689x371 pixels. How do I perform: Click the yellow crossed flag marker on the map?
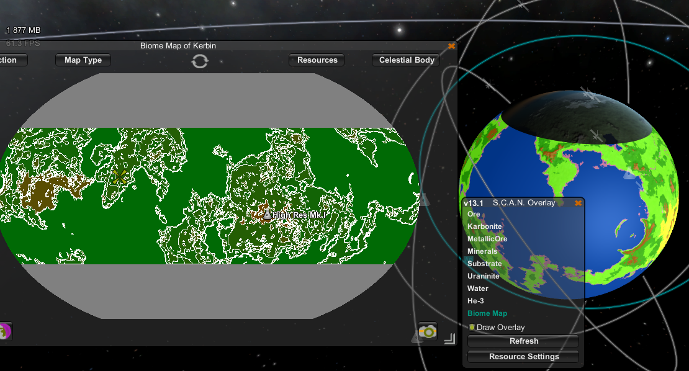(119, 177)
